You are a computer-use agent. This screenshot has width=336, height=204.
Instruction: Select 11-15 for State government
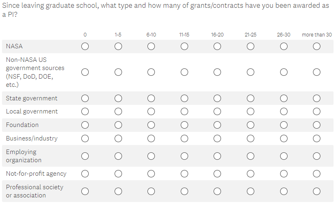coord(184,98)
